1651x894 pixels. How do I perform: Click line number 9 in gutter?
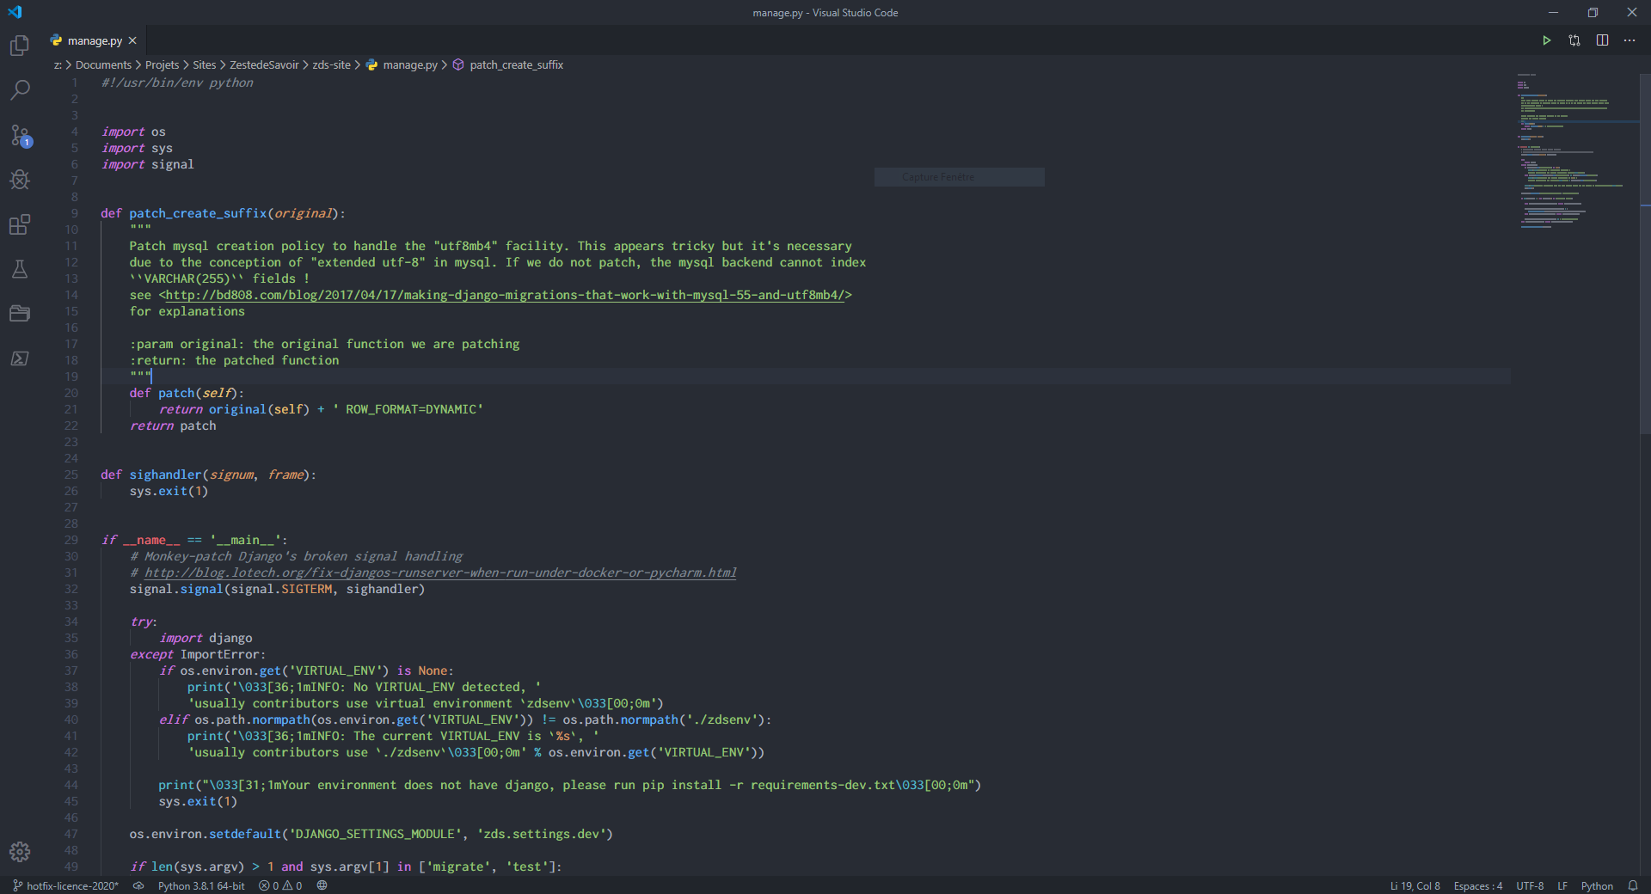pos(74,213)
